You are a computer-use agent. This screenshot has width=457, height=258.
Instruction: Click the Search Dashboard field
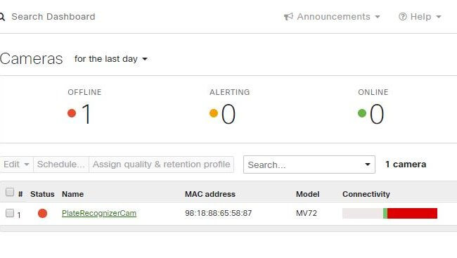[x=53, y=17]
